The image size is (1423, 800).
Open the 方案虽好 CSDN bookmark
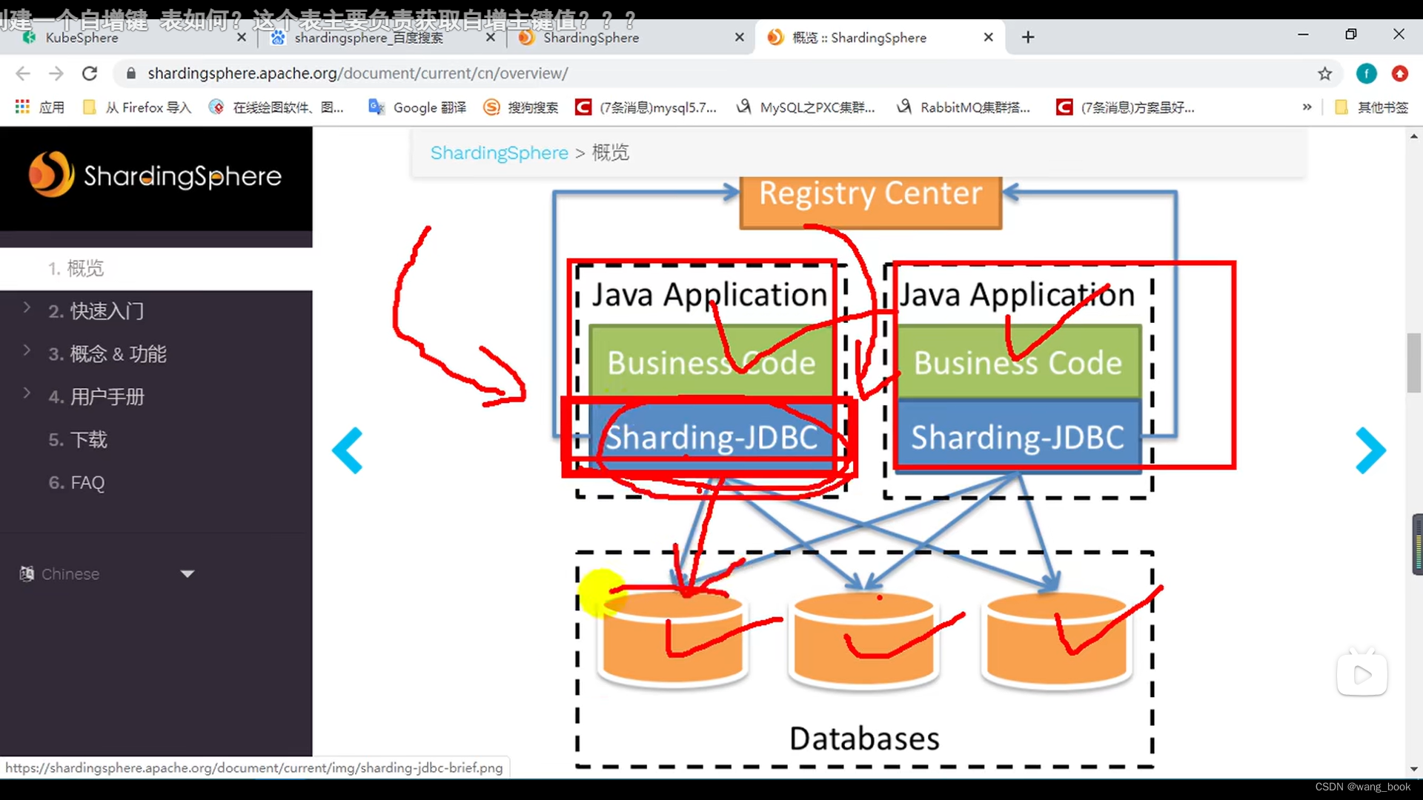click(x=1126, y=107)
